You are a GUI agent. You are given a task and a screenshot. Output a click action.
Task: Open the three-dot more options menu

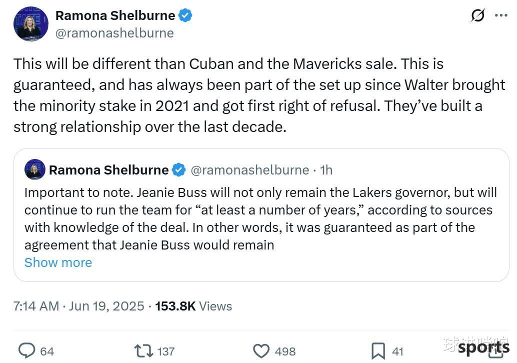tap(501, 15)
